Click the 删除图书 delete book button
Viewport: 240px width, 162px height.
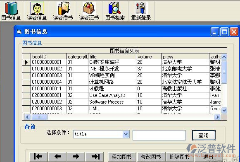pyautogui.click(x=180, y=157)
